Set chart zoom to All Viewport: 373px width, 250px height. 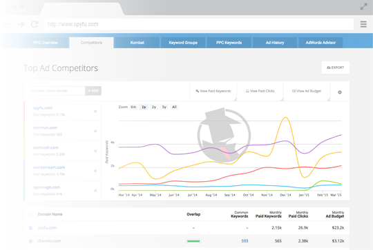click(x=174, y=107)
